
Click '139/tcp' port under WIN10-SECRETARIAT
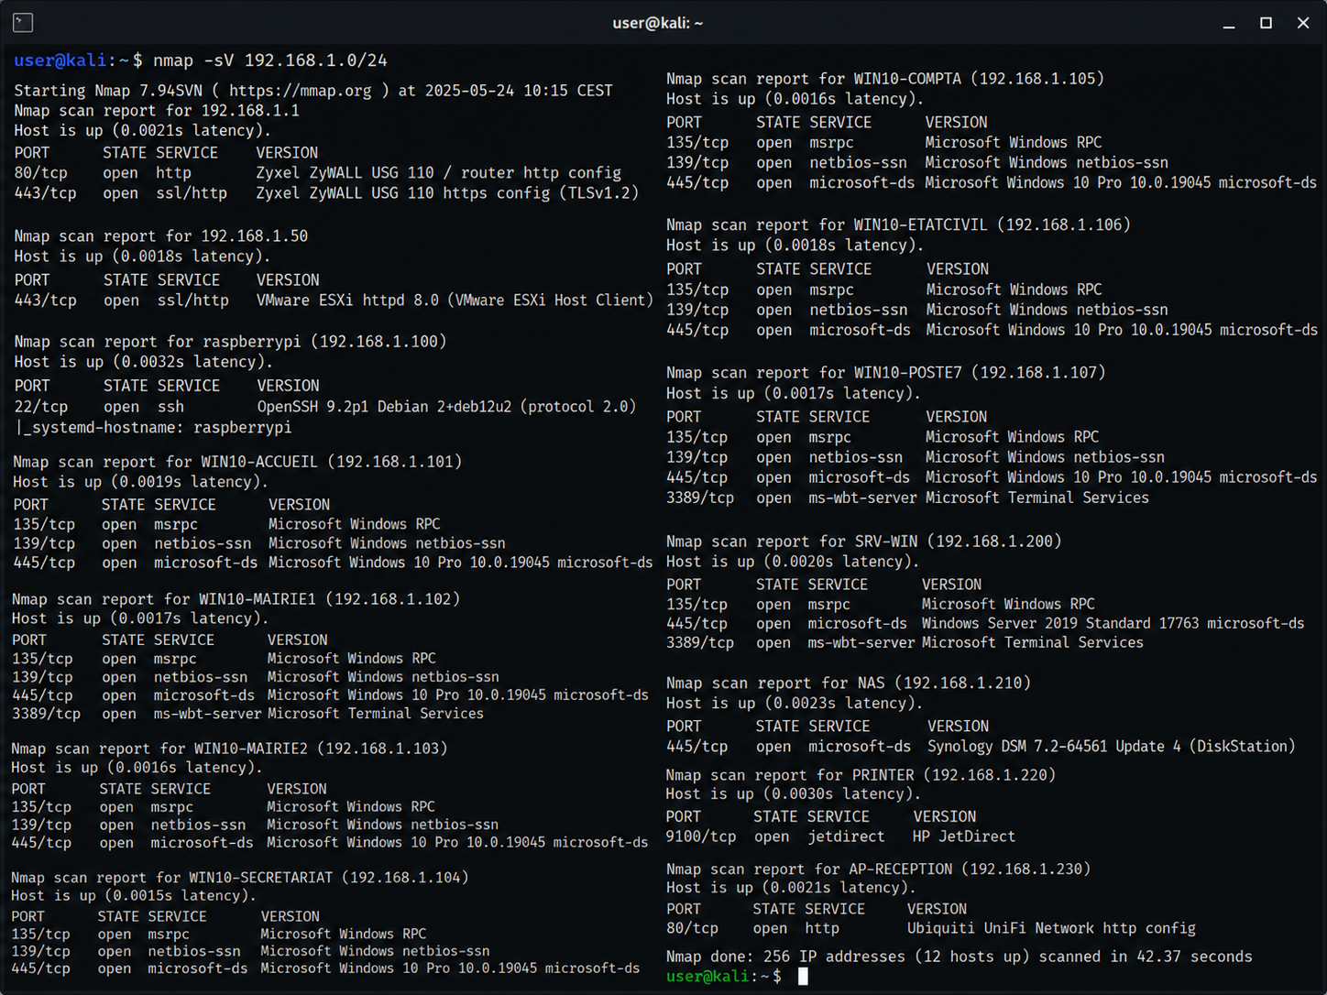click(40, 951)
